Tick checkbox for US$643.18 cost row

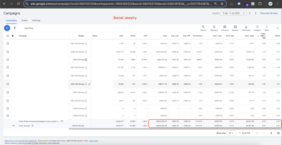tap(7, 92)
